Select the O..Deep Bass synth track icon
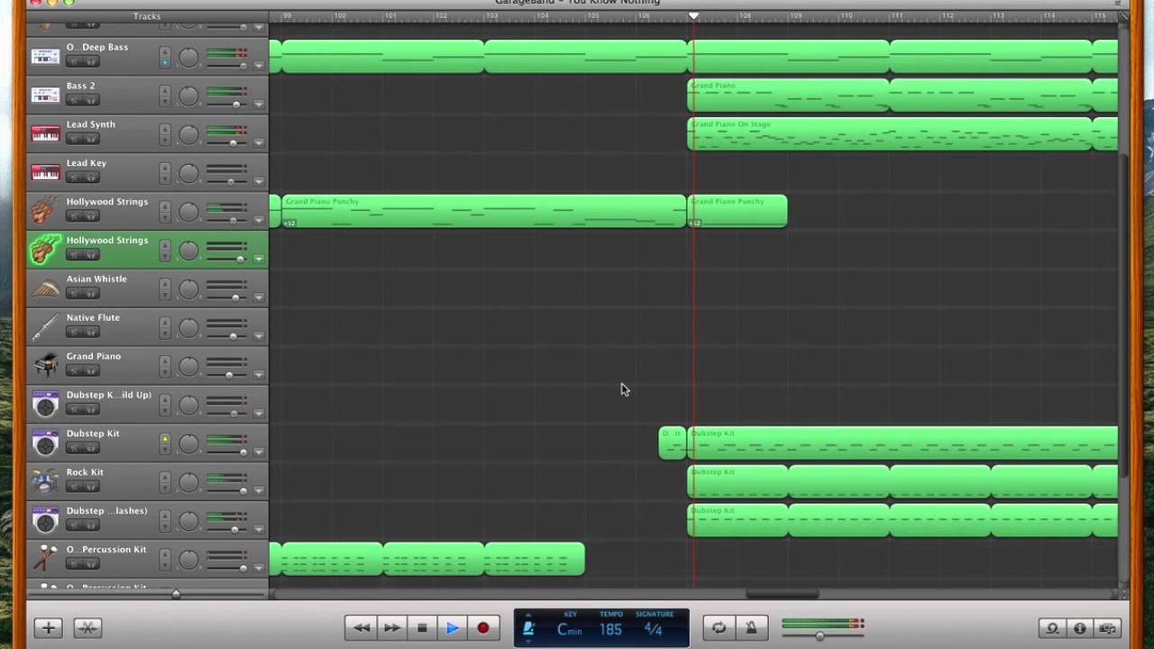Screen dimensions: 1154x649 tap(45, 57)
